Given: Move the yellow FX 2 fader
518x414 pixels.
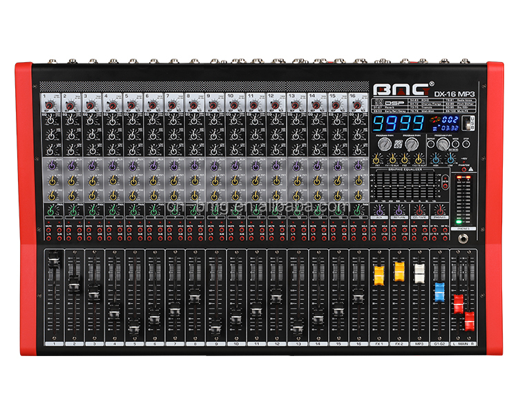Looking at the screenshot, I should pos(399,272).
